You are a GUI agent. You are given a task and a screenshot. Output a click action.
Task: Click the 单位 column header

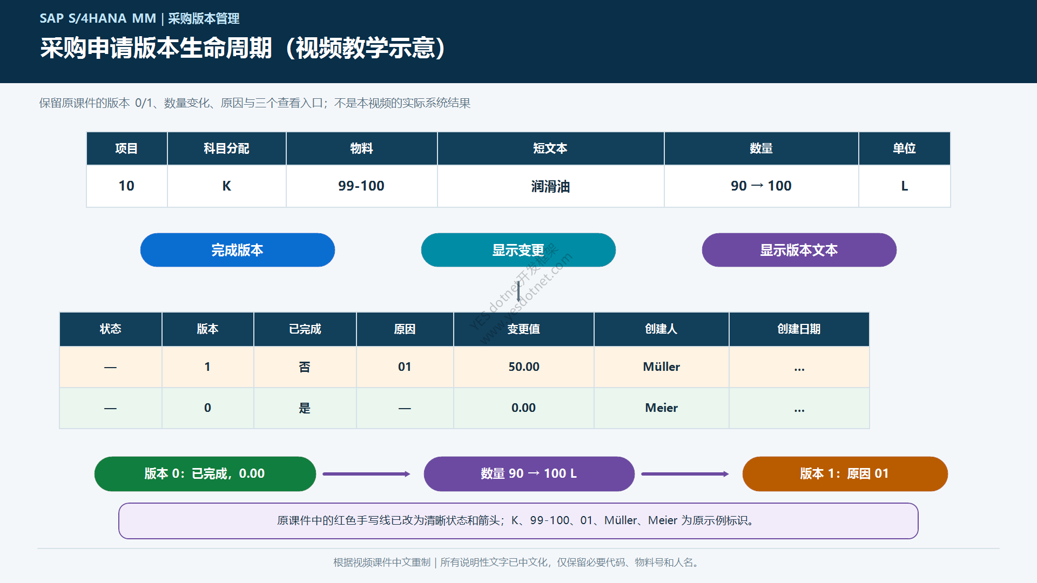[x=905, y=148]
